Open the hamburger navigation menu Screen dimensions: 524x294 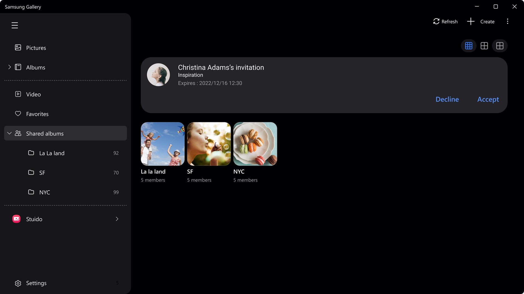coord(15,25)
